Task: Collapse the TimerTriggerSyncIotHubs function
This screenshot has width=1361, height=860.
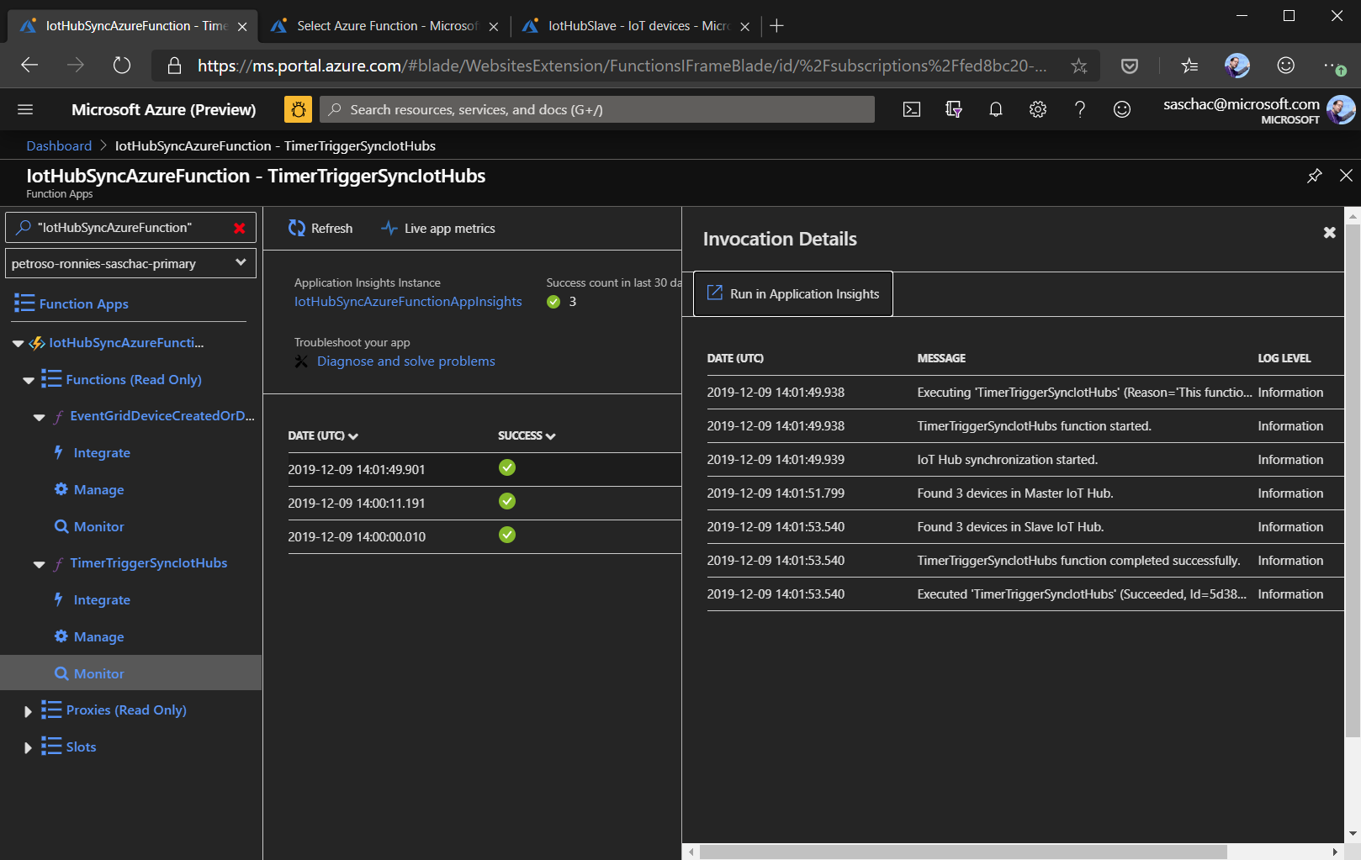Action: 39,564
